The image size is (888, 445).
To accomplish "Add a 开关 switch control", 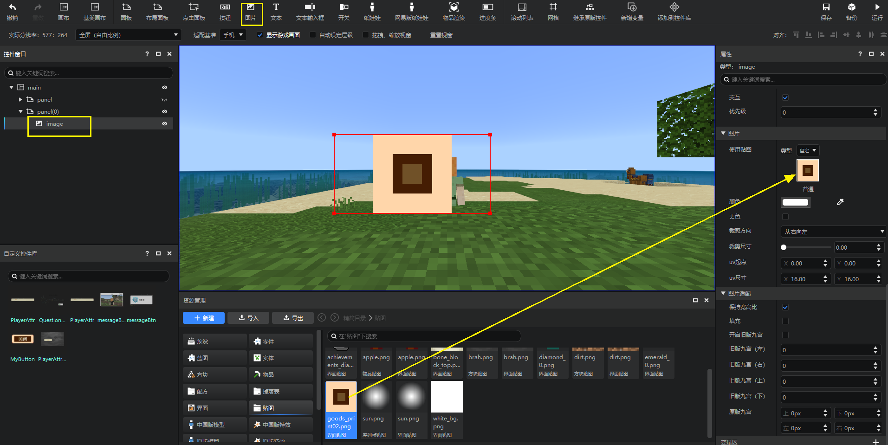I will pyautogui.click(x=344, y=12).
